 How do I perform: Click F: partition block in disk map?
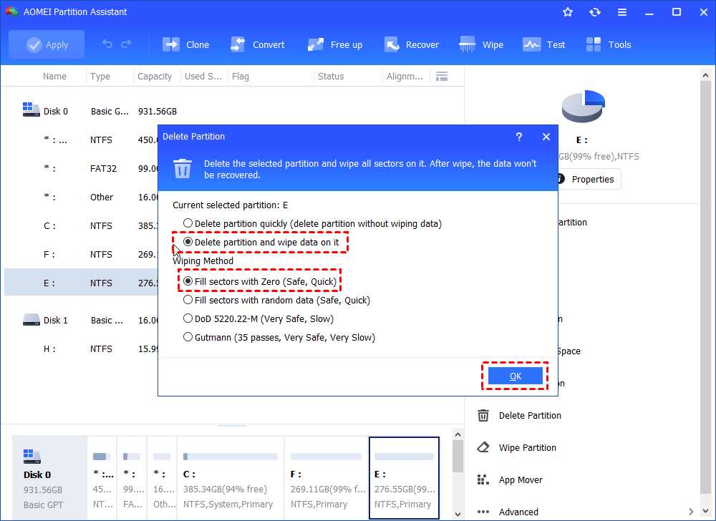coord(326,477)
